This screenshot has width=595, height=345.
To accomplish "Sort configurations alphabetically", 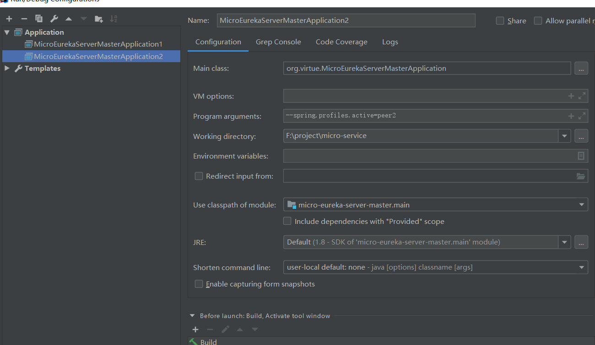I will (114, 19).
